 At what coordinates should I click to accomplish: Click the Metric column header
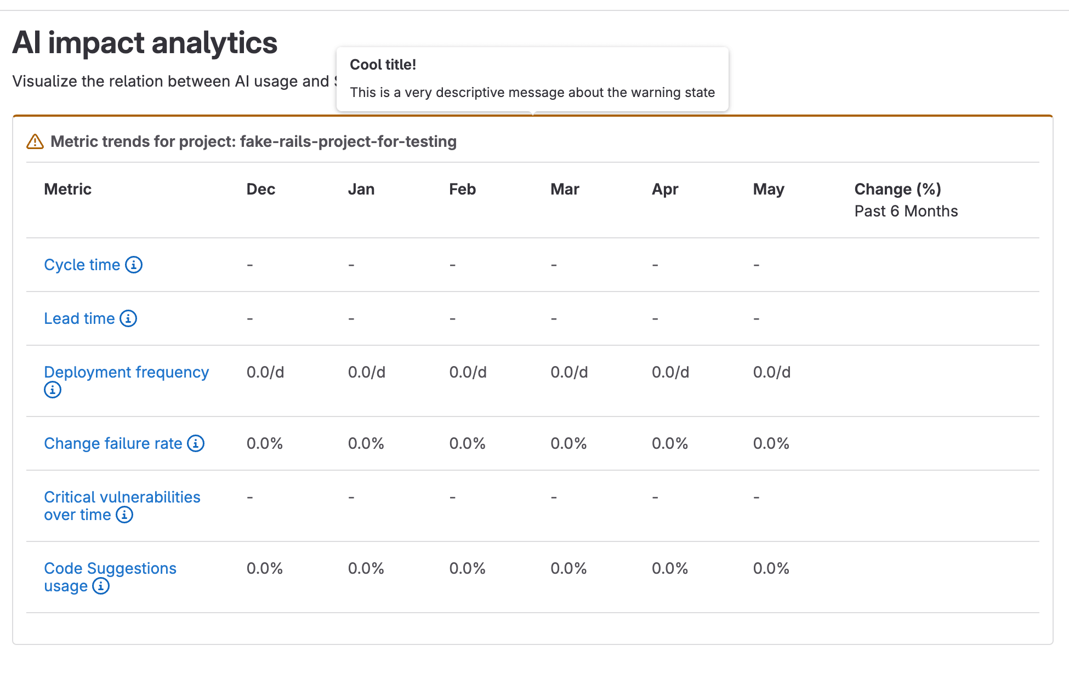click(67, 190)
